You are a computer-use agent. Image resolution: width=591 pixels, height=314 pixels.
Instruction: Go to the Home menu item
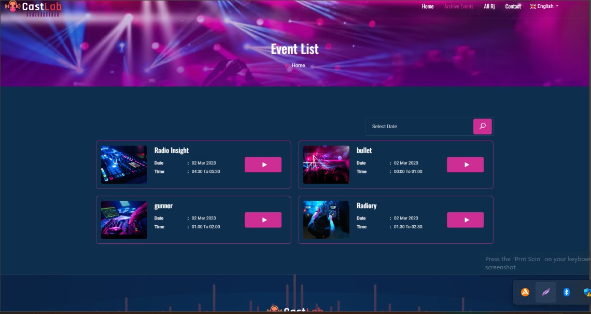tap(428, 6)
